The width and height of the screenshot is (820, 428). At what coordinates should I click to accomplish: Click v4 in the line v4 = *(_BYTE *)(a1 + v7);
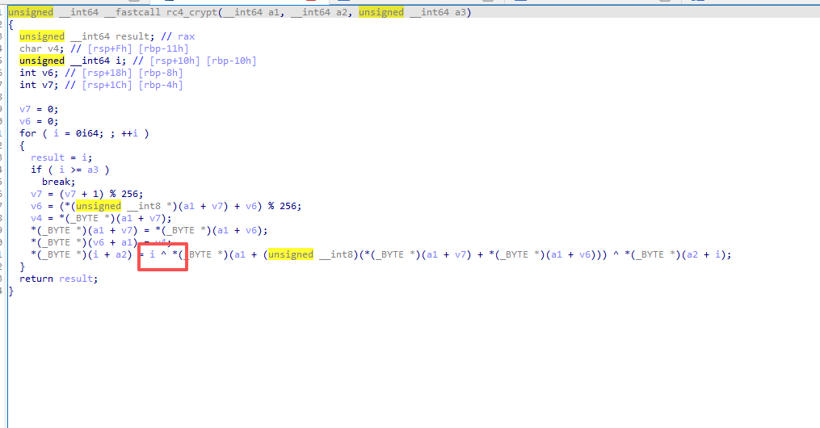coord(36,218)
